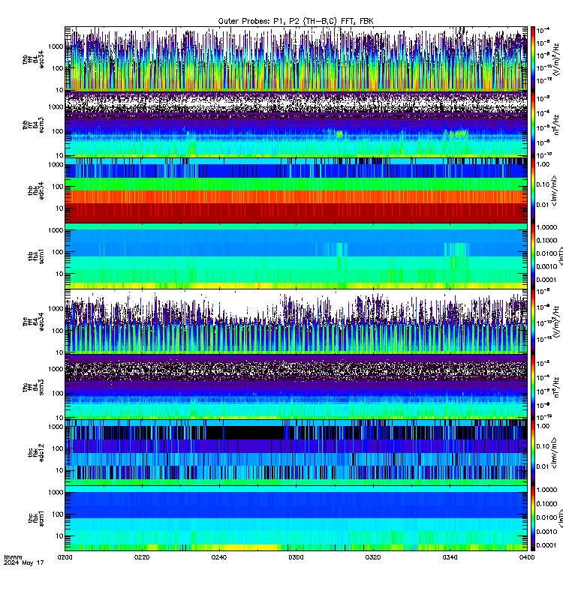
Task: Click the thc fbk scm1 filter bank panel
Action: (x=296, y=518)
